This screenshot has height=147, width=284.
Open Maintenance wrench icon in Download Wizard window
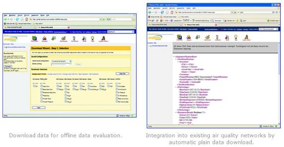coord(63,39)
